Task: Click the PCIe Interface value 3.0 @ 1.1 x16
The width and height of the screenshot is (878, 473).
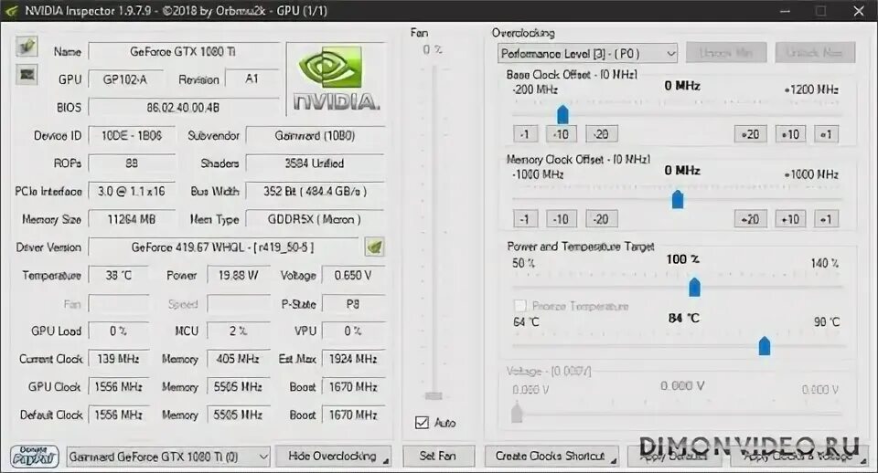Action: [x=132, y=191]
